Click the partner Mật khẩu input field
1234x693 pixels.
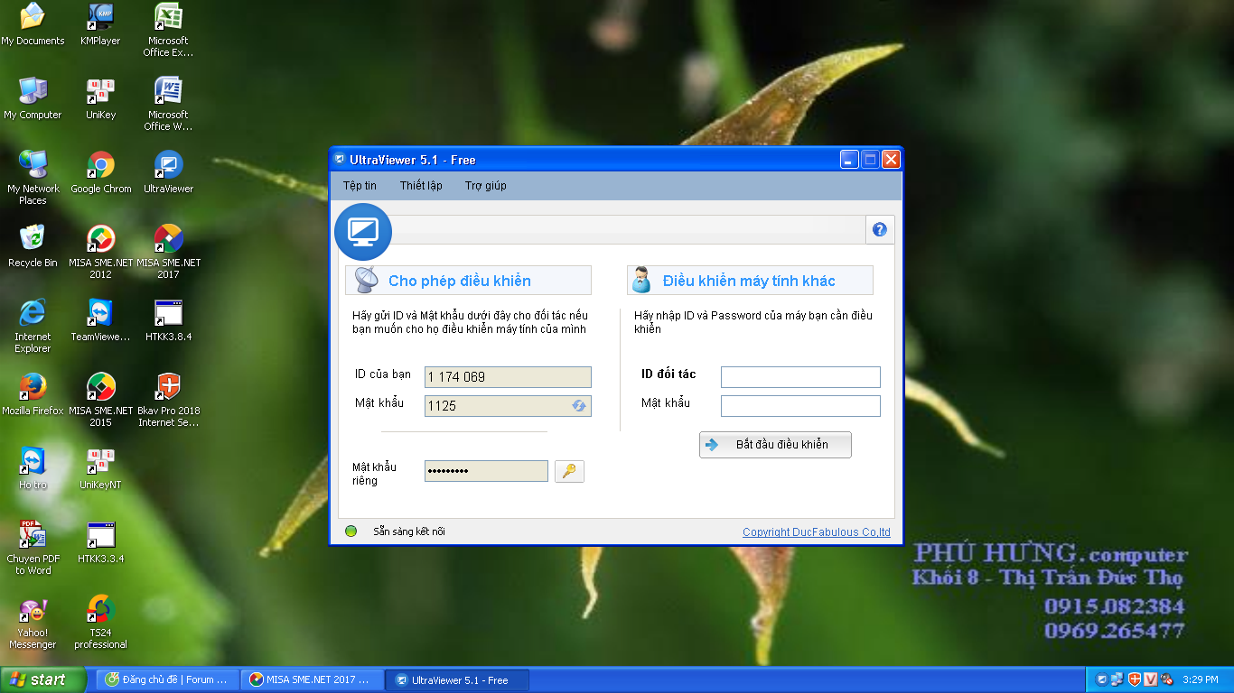tap(800, 406)
